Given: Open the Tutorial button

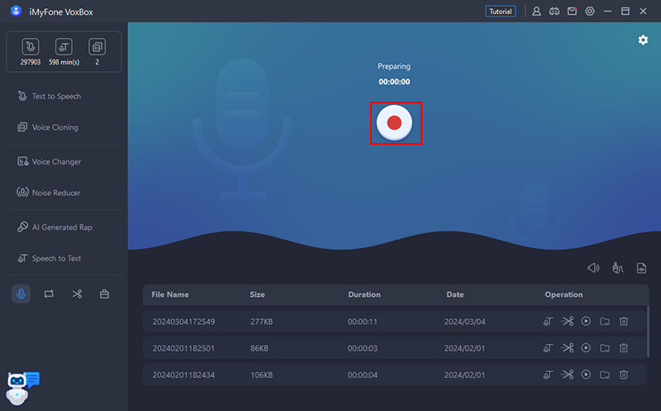Looking at the screenshot, I should (501, 12).
